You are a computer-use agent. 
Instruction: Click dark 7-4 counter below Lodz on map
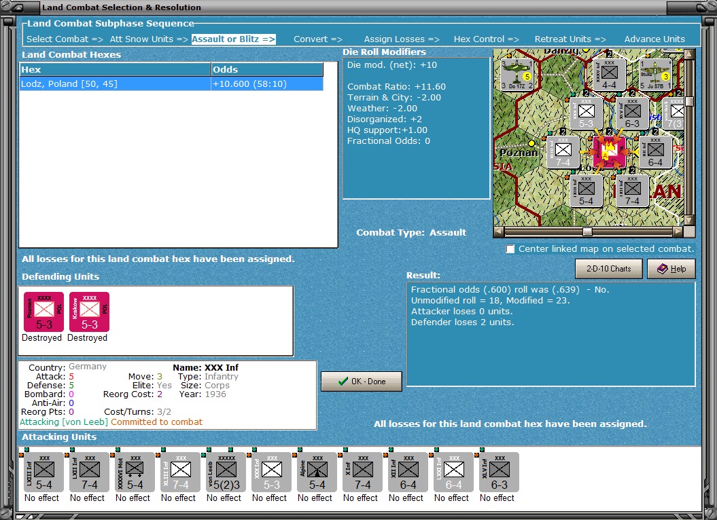(633, 191)
